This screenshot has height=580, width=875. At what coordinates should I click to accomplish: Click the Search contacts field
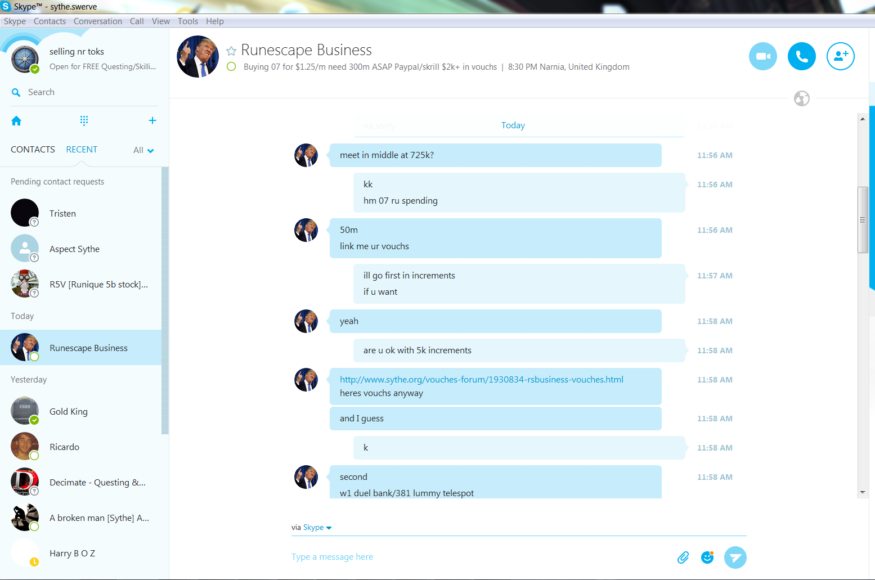(84, 92)
